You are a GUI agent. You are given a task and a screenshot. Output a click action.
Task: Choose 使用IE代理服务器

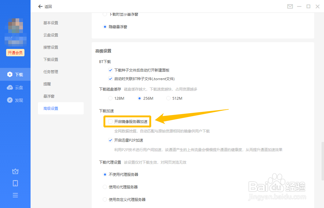[x=105, y=187]
